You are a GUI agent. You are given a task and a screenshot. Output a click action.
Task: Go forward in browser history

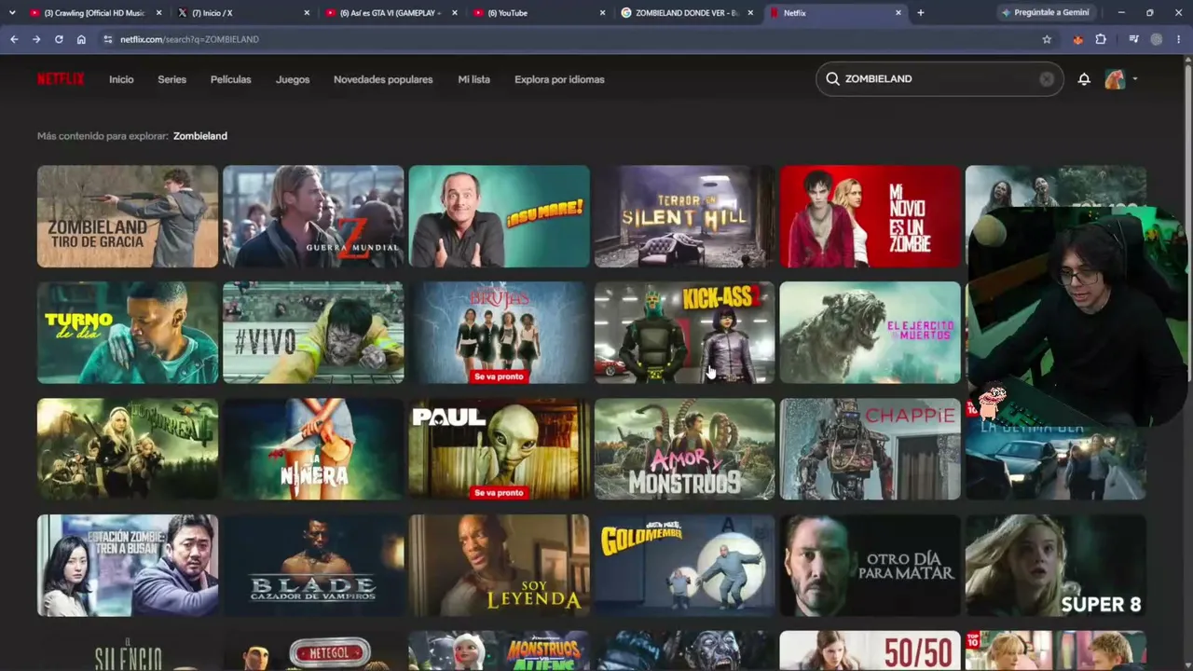[36, 39]
